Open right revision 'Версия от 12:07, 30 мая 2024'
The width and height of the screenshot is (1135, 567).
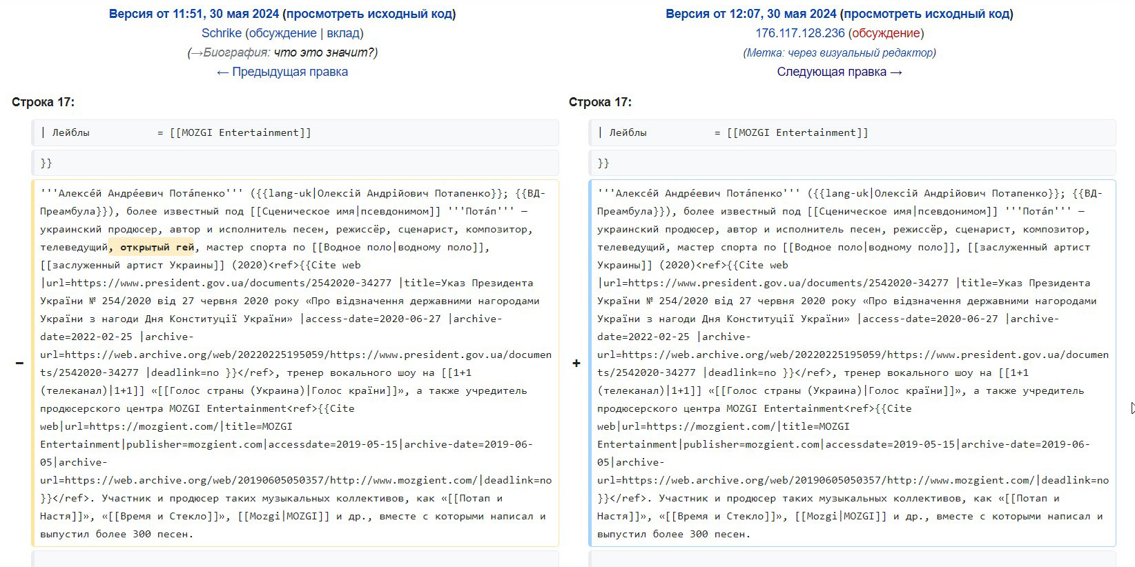coord(751,14)
